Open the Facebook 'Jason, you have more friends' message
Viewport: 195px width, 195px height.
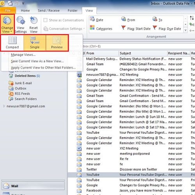[131, 190]
